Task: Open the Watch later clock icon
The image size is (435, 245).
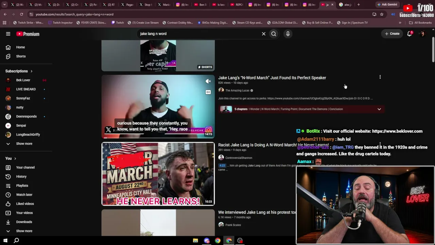Action: pos(8,195)
